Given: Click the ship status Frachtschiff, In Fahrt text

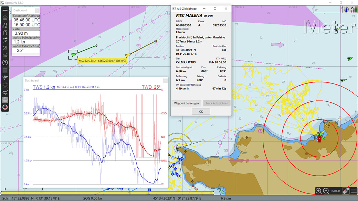Looking at the screenshot, I should pos(200,37).
